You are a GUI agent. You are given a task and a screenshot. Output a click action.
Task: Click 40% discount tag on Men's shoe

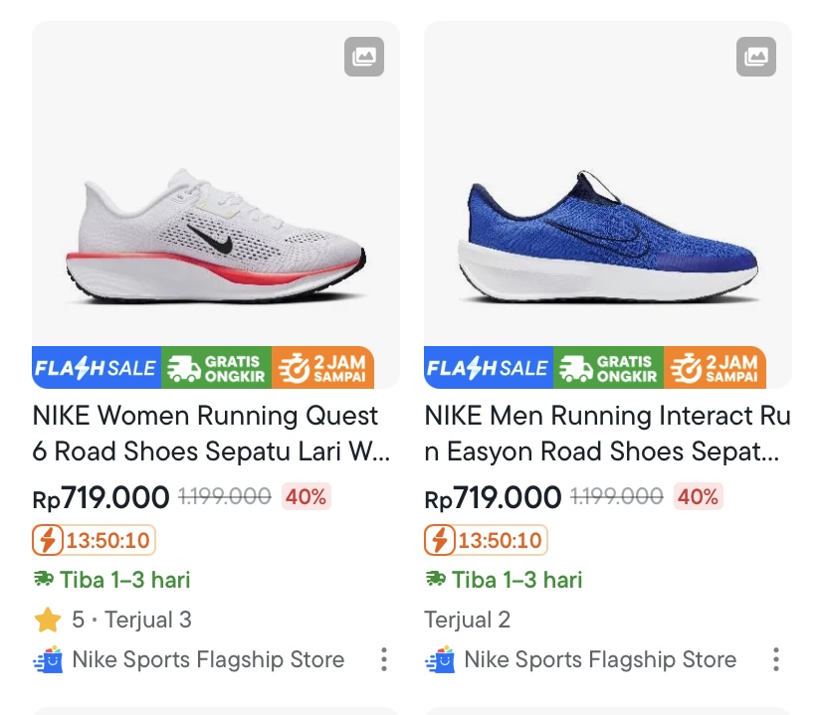pyautogui.click(x=698, y=496)
